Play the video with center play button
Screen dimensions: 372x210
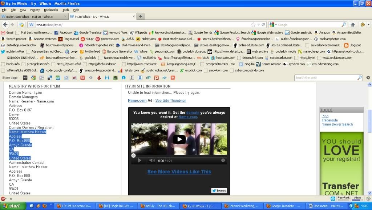click(179, 139)
